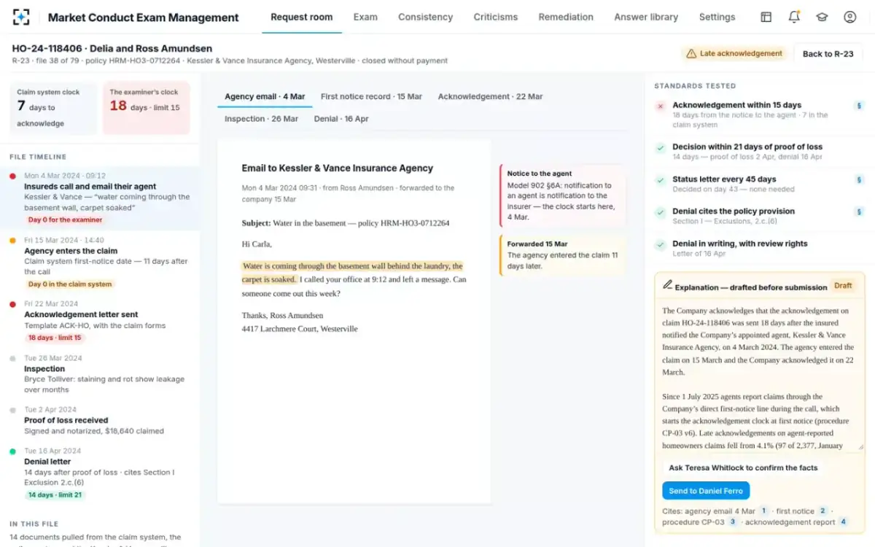
Task: Open citation 4 badge for acknowledgement report
Action: point(843,522)
